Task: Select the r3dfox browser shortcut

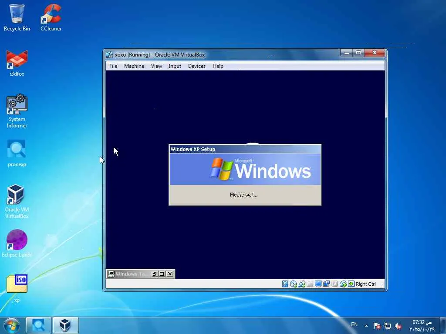Action: tap(17, 63)
